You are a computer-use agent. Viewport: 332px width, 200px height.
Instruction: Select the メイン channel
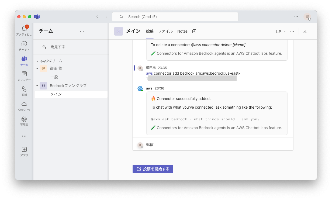(x=71, y=94)
